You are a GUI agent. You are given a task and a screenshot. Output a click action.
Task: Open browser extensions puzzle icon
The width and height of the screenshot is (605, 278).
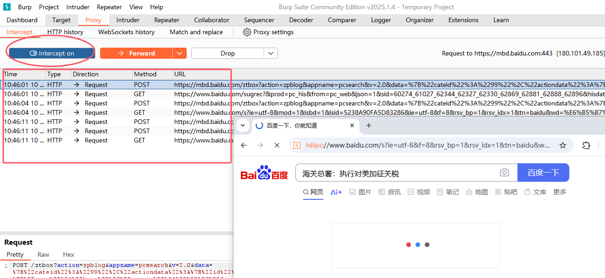[586, 145]
